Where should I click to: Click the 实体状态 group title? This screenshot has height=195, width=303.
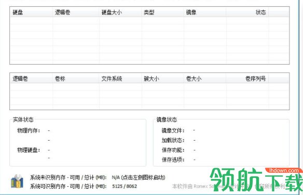tap(23, 119)
